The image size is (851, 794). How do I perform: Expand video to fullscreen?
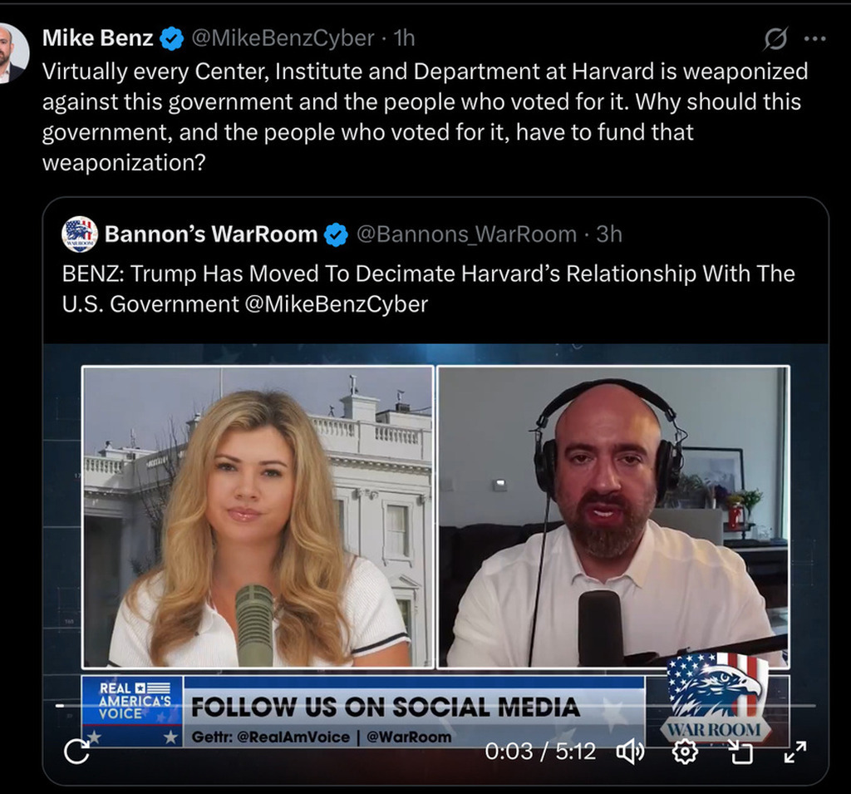click(795, 752)
